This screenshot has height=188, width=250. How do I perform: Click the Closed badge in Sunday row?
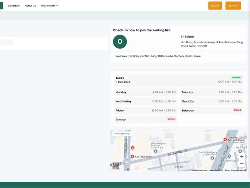171,119
